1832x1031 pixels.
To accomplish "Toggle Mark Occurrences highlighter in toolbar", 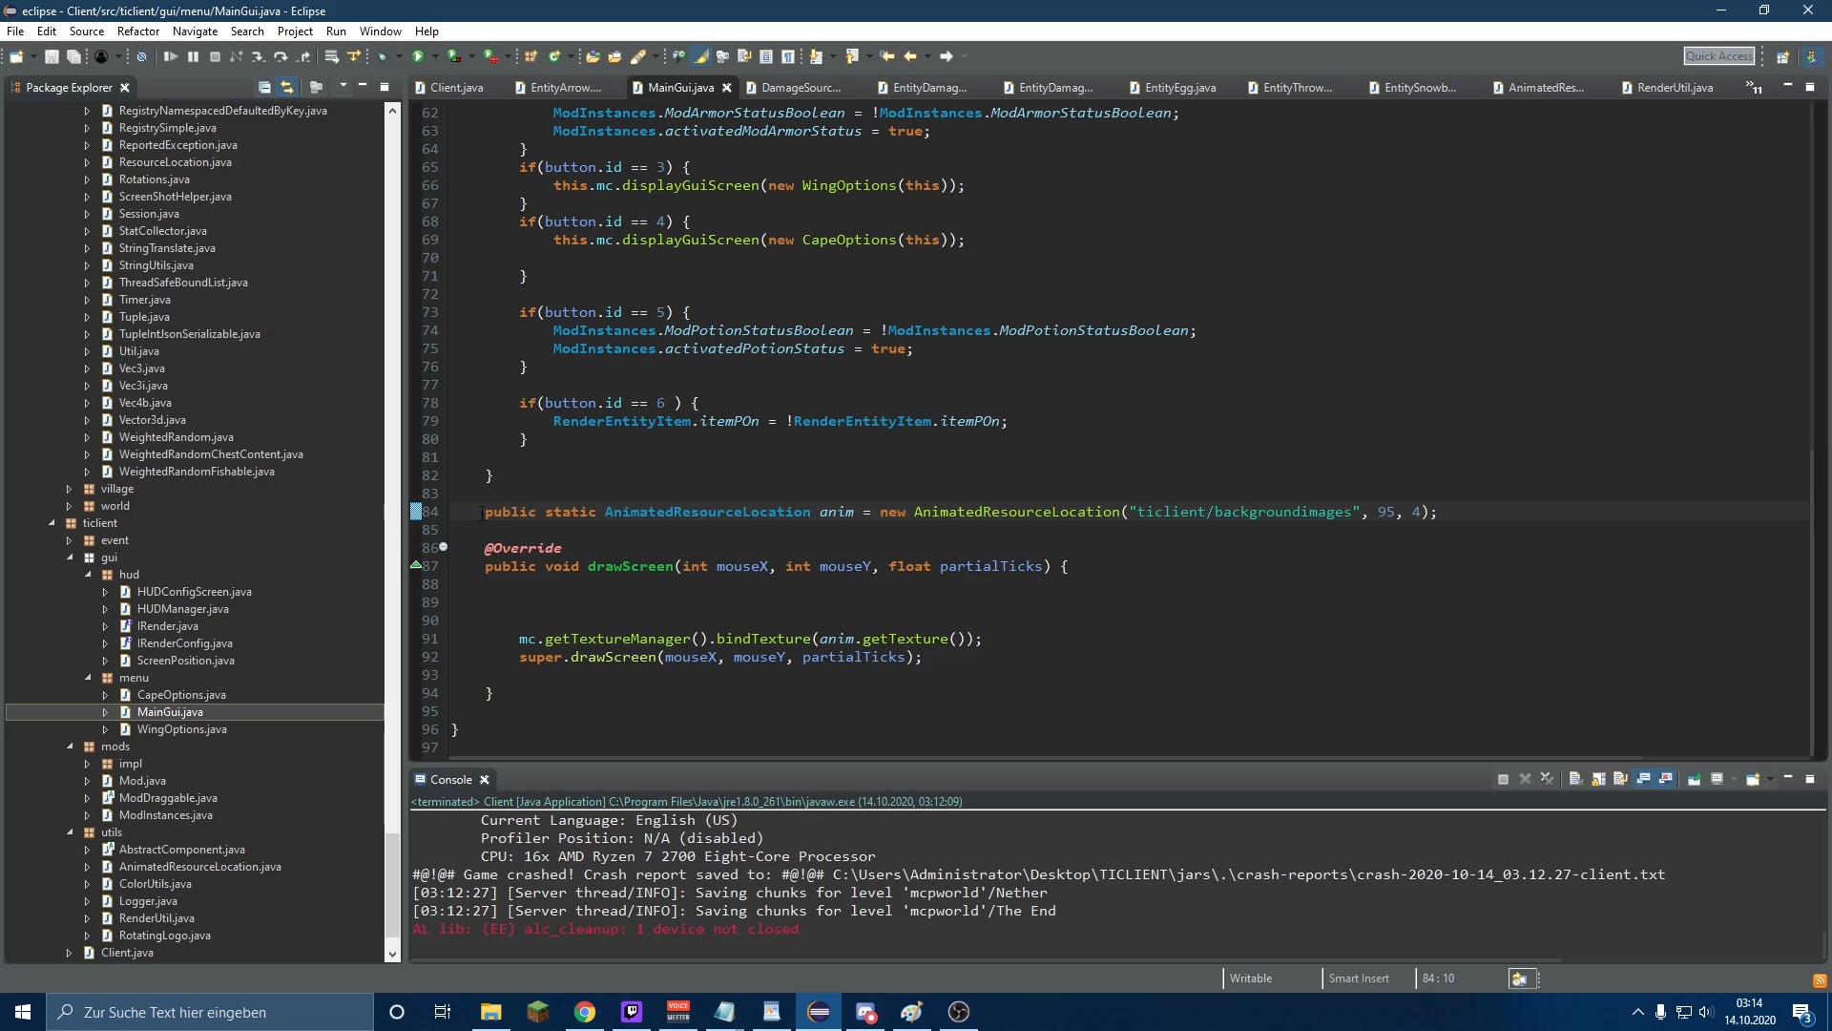I will (701, 56).
